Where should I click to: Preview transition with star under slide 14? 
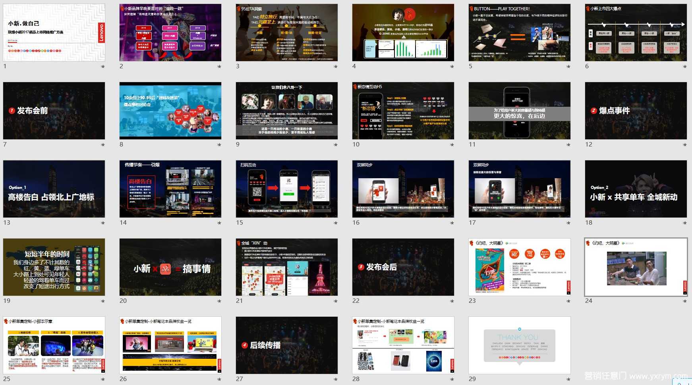[x=219, y=223]
